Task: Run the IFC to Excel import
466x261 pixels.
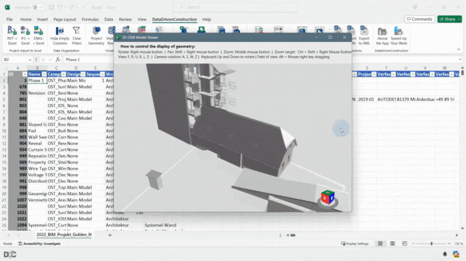Action: tap(25, 36)
